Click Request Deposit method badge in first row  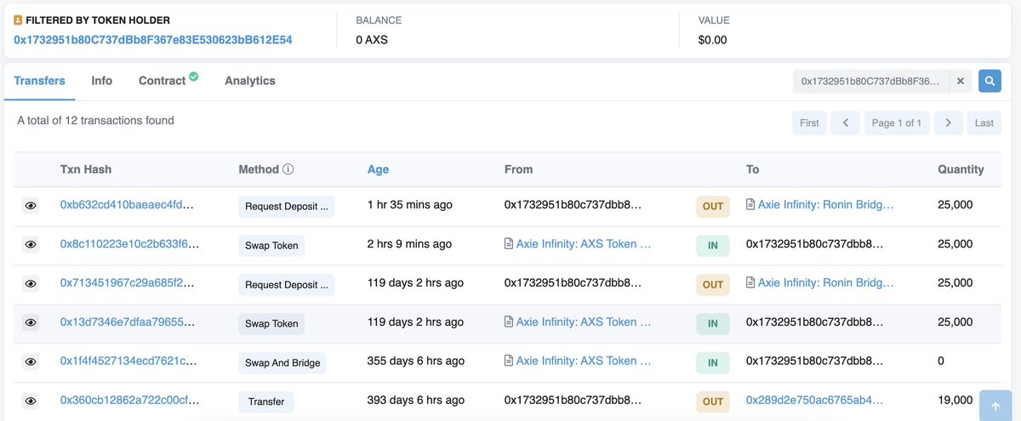click(x=287, y=206)
